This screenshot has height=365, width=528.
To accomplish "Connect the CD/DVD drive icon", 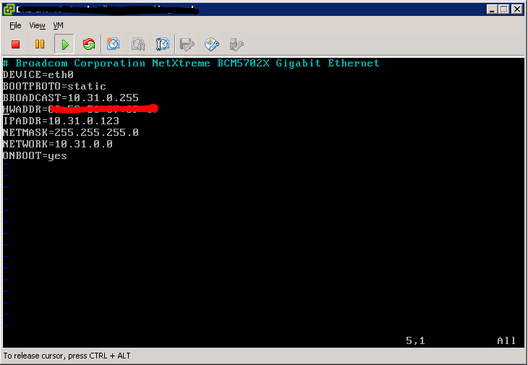I will tap(212, 44).
